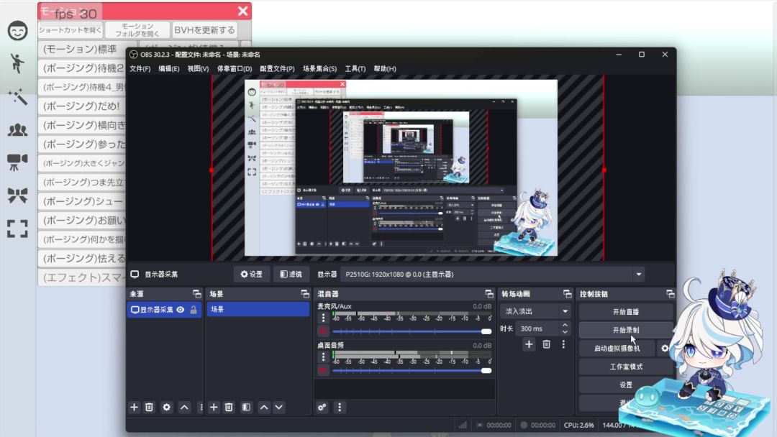Delete the selected scene with trash icon
This screenshot has height=437, width=777.
tap(229, 407)
